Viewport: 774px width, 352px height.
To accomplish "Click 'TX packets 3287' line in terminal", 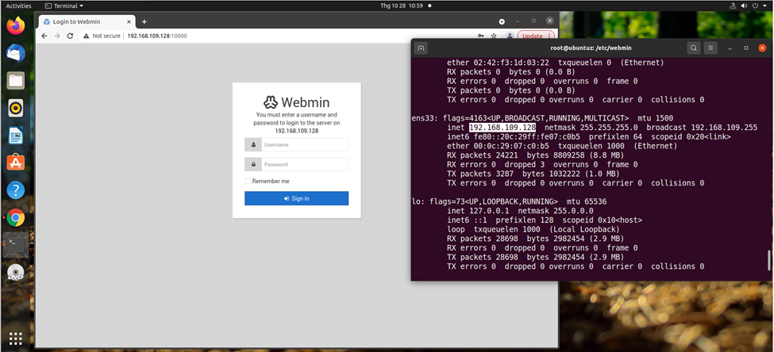I will [533, 174].
